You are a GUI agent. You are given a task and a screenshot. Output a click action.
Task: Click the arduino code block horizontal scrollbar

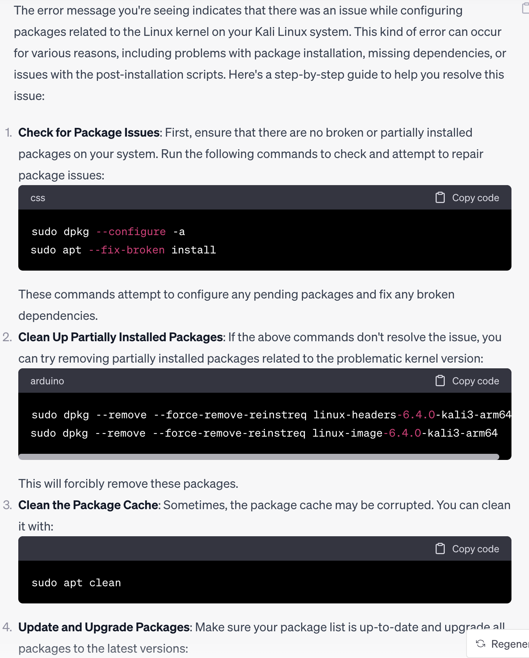(x=259, y=457)
